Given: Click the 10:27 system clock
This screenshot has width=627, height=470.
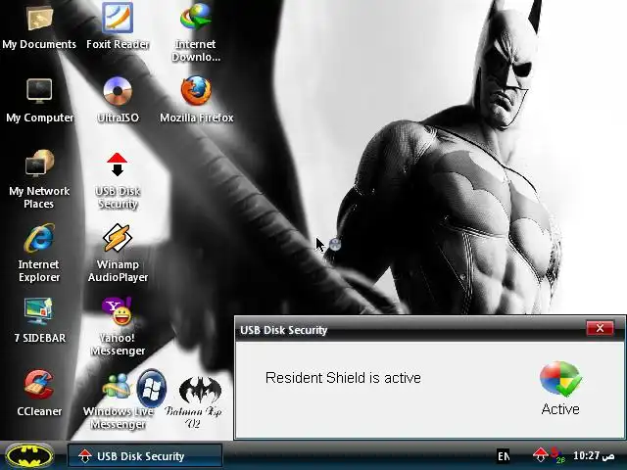Looking at the screenshot, I should [594, 455].
